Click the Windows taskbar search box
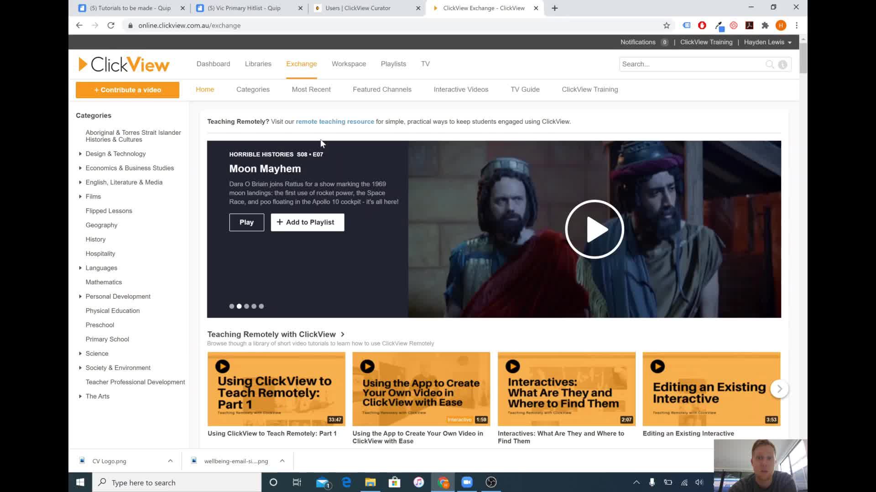The image size is (876, 492). pos(177,482)
